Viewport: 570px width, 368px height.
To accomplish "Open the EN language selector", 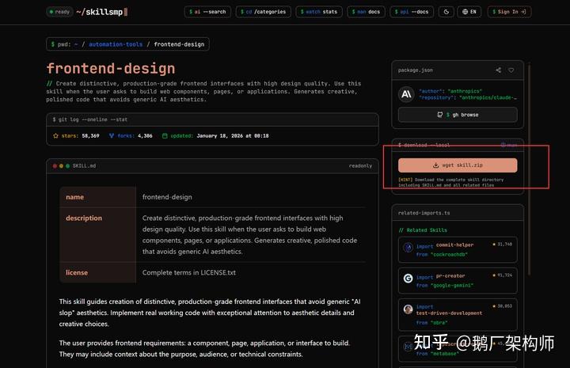I will 469,12.
